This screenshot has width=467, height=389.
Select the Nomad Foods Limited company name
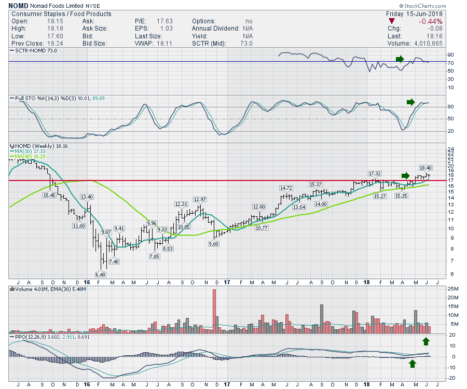[57, 6]
